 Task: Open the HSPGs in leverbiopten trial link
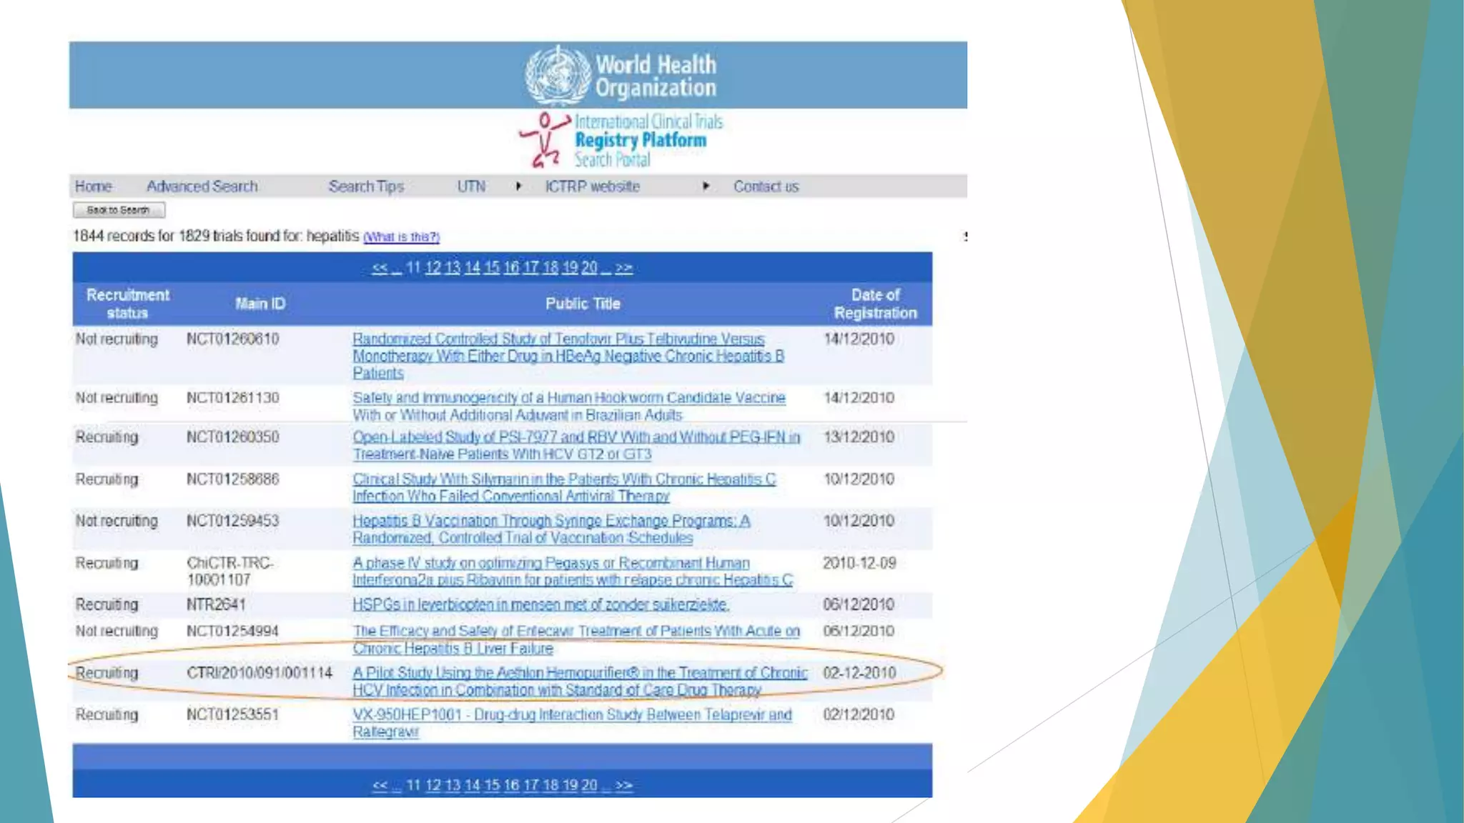click(x=540, y=605)
